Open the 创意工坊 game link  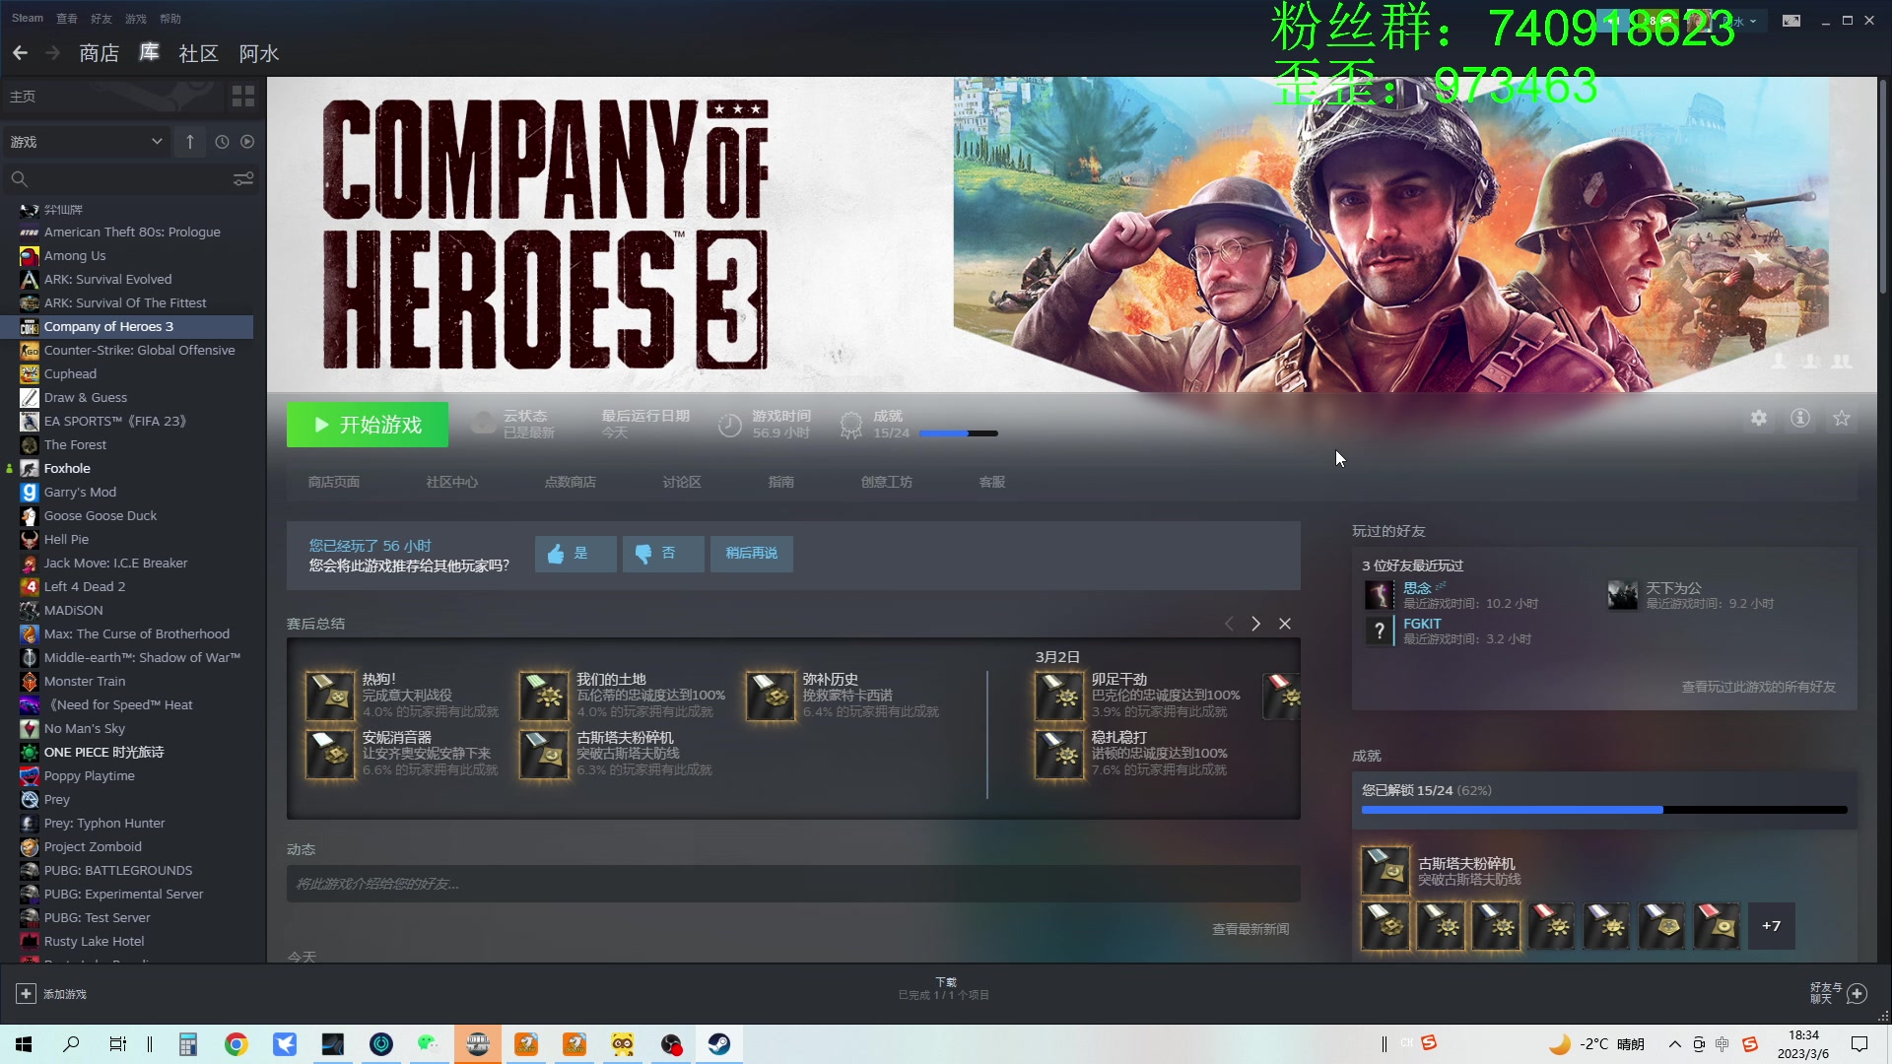point(887,482)
